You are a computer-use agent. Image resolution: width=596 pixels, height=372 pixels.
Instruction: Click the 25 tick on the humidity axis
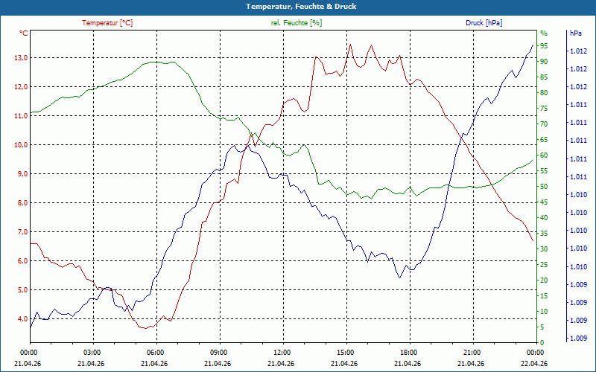coord(544,265)
